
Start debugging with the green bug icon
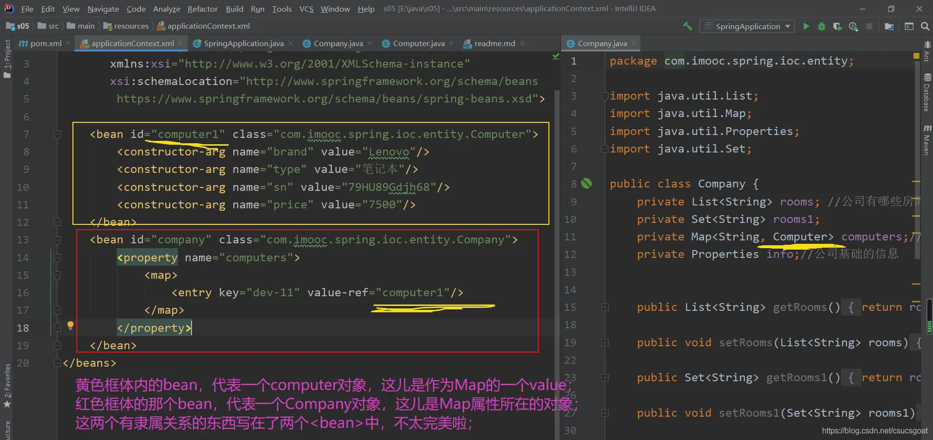(822, 26)
